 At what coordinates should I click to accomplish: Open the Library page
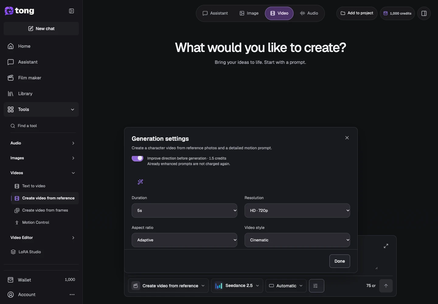pyautogui.click(x=41, y=94)
